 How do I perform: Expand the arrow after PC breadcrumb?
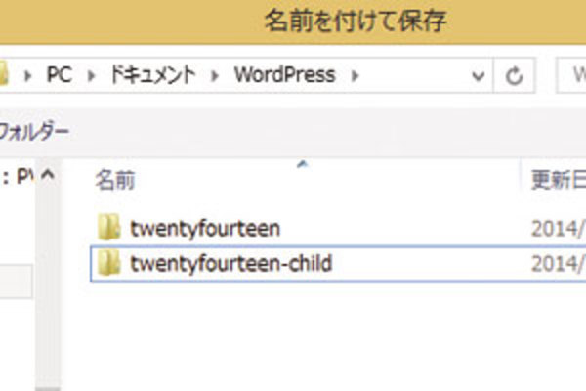[x=91, y=76]
